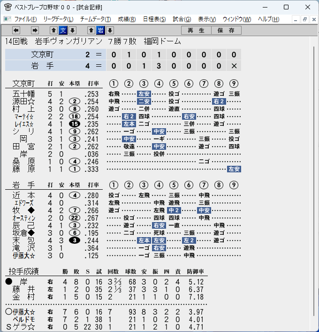This screenshot has width=319, height=332.
Task: Click the up arrow before 岩 icon
Action: (x=91, y=30)
